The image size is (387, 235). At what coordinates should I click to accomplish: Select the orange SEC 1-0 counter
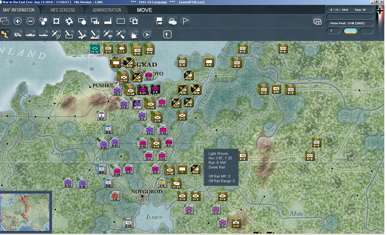(115, 196)
